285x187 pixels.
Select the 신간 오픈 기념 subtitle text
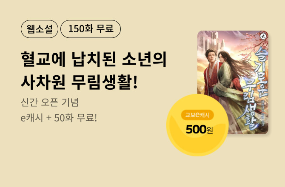[x=50, y=102]
